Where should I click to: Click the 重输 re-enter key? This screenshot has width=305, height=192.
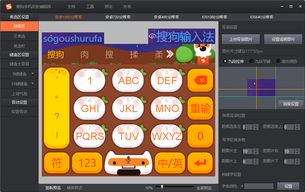click(x=200, y=108)
